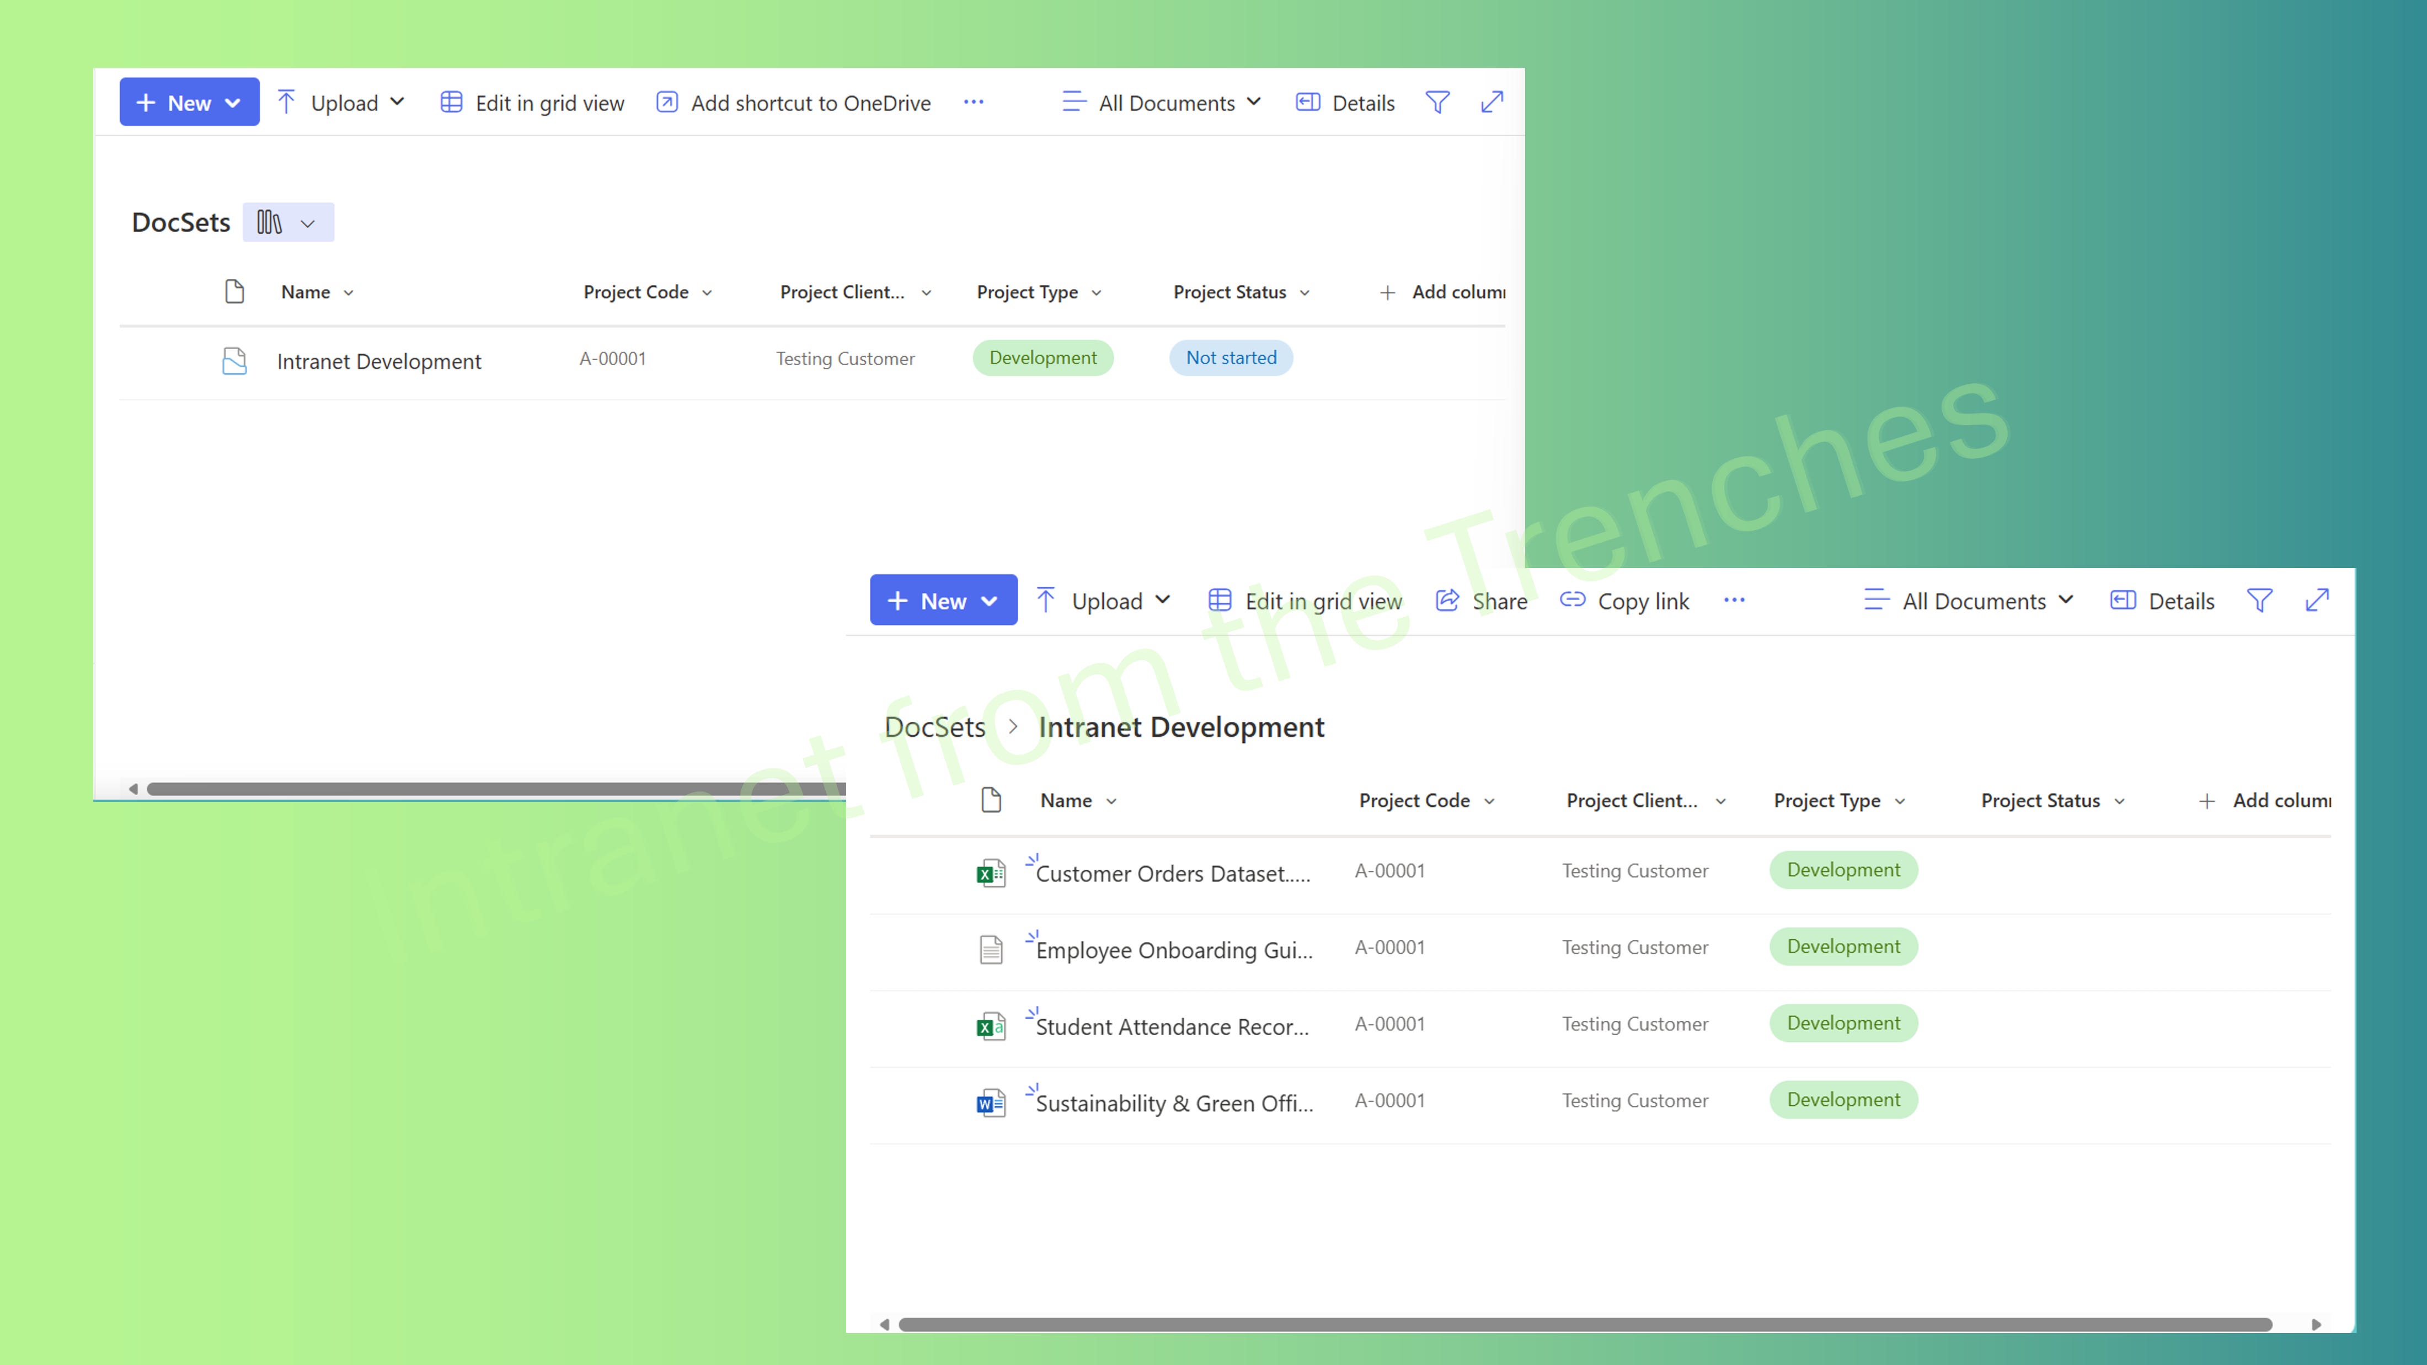Click the expand content arrow icon in top window

coord(1492,103)
